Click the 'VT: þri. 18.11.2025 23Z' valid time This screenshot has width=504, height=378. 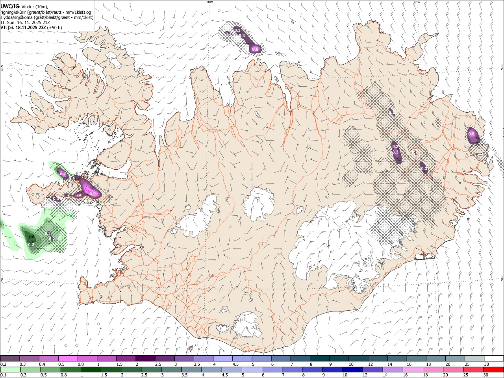pyautogui.click(x=24, y=28)
